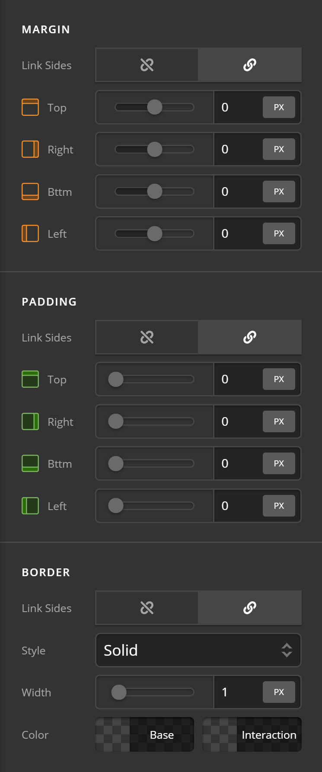Select the padding Left side icon

[x=30, y=505]
